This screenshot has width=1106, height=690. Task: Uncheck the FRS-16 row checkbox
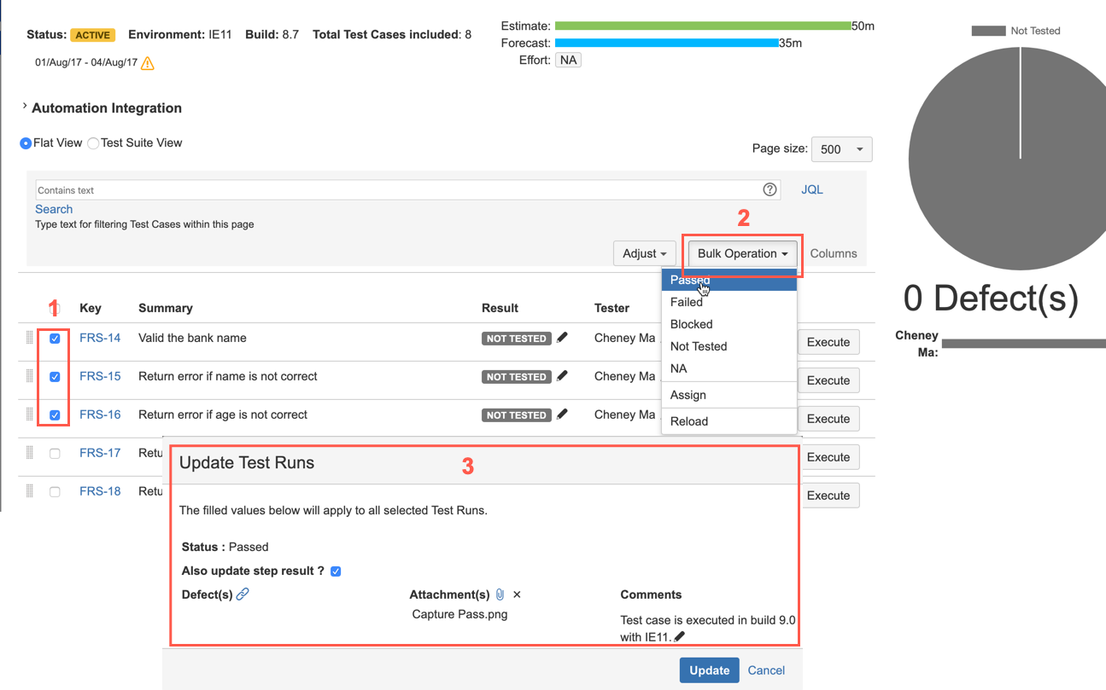(55, 415)
